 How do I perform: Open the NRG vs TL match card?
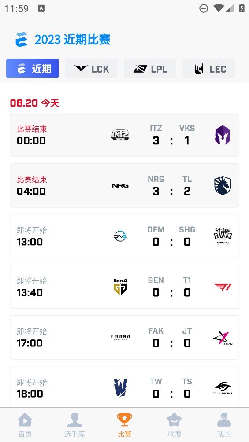pyautogui.click(x=124, y=185)
